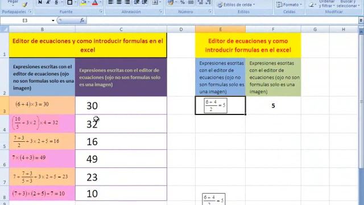Click the cell showing 23
This screenshot has width=364, height=205.
pos(121,177)
